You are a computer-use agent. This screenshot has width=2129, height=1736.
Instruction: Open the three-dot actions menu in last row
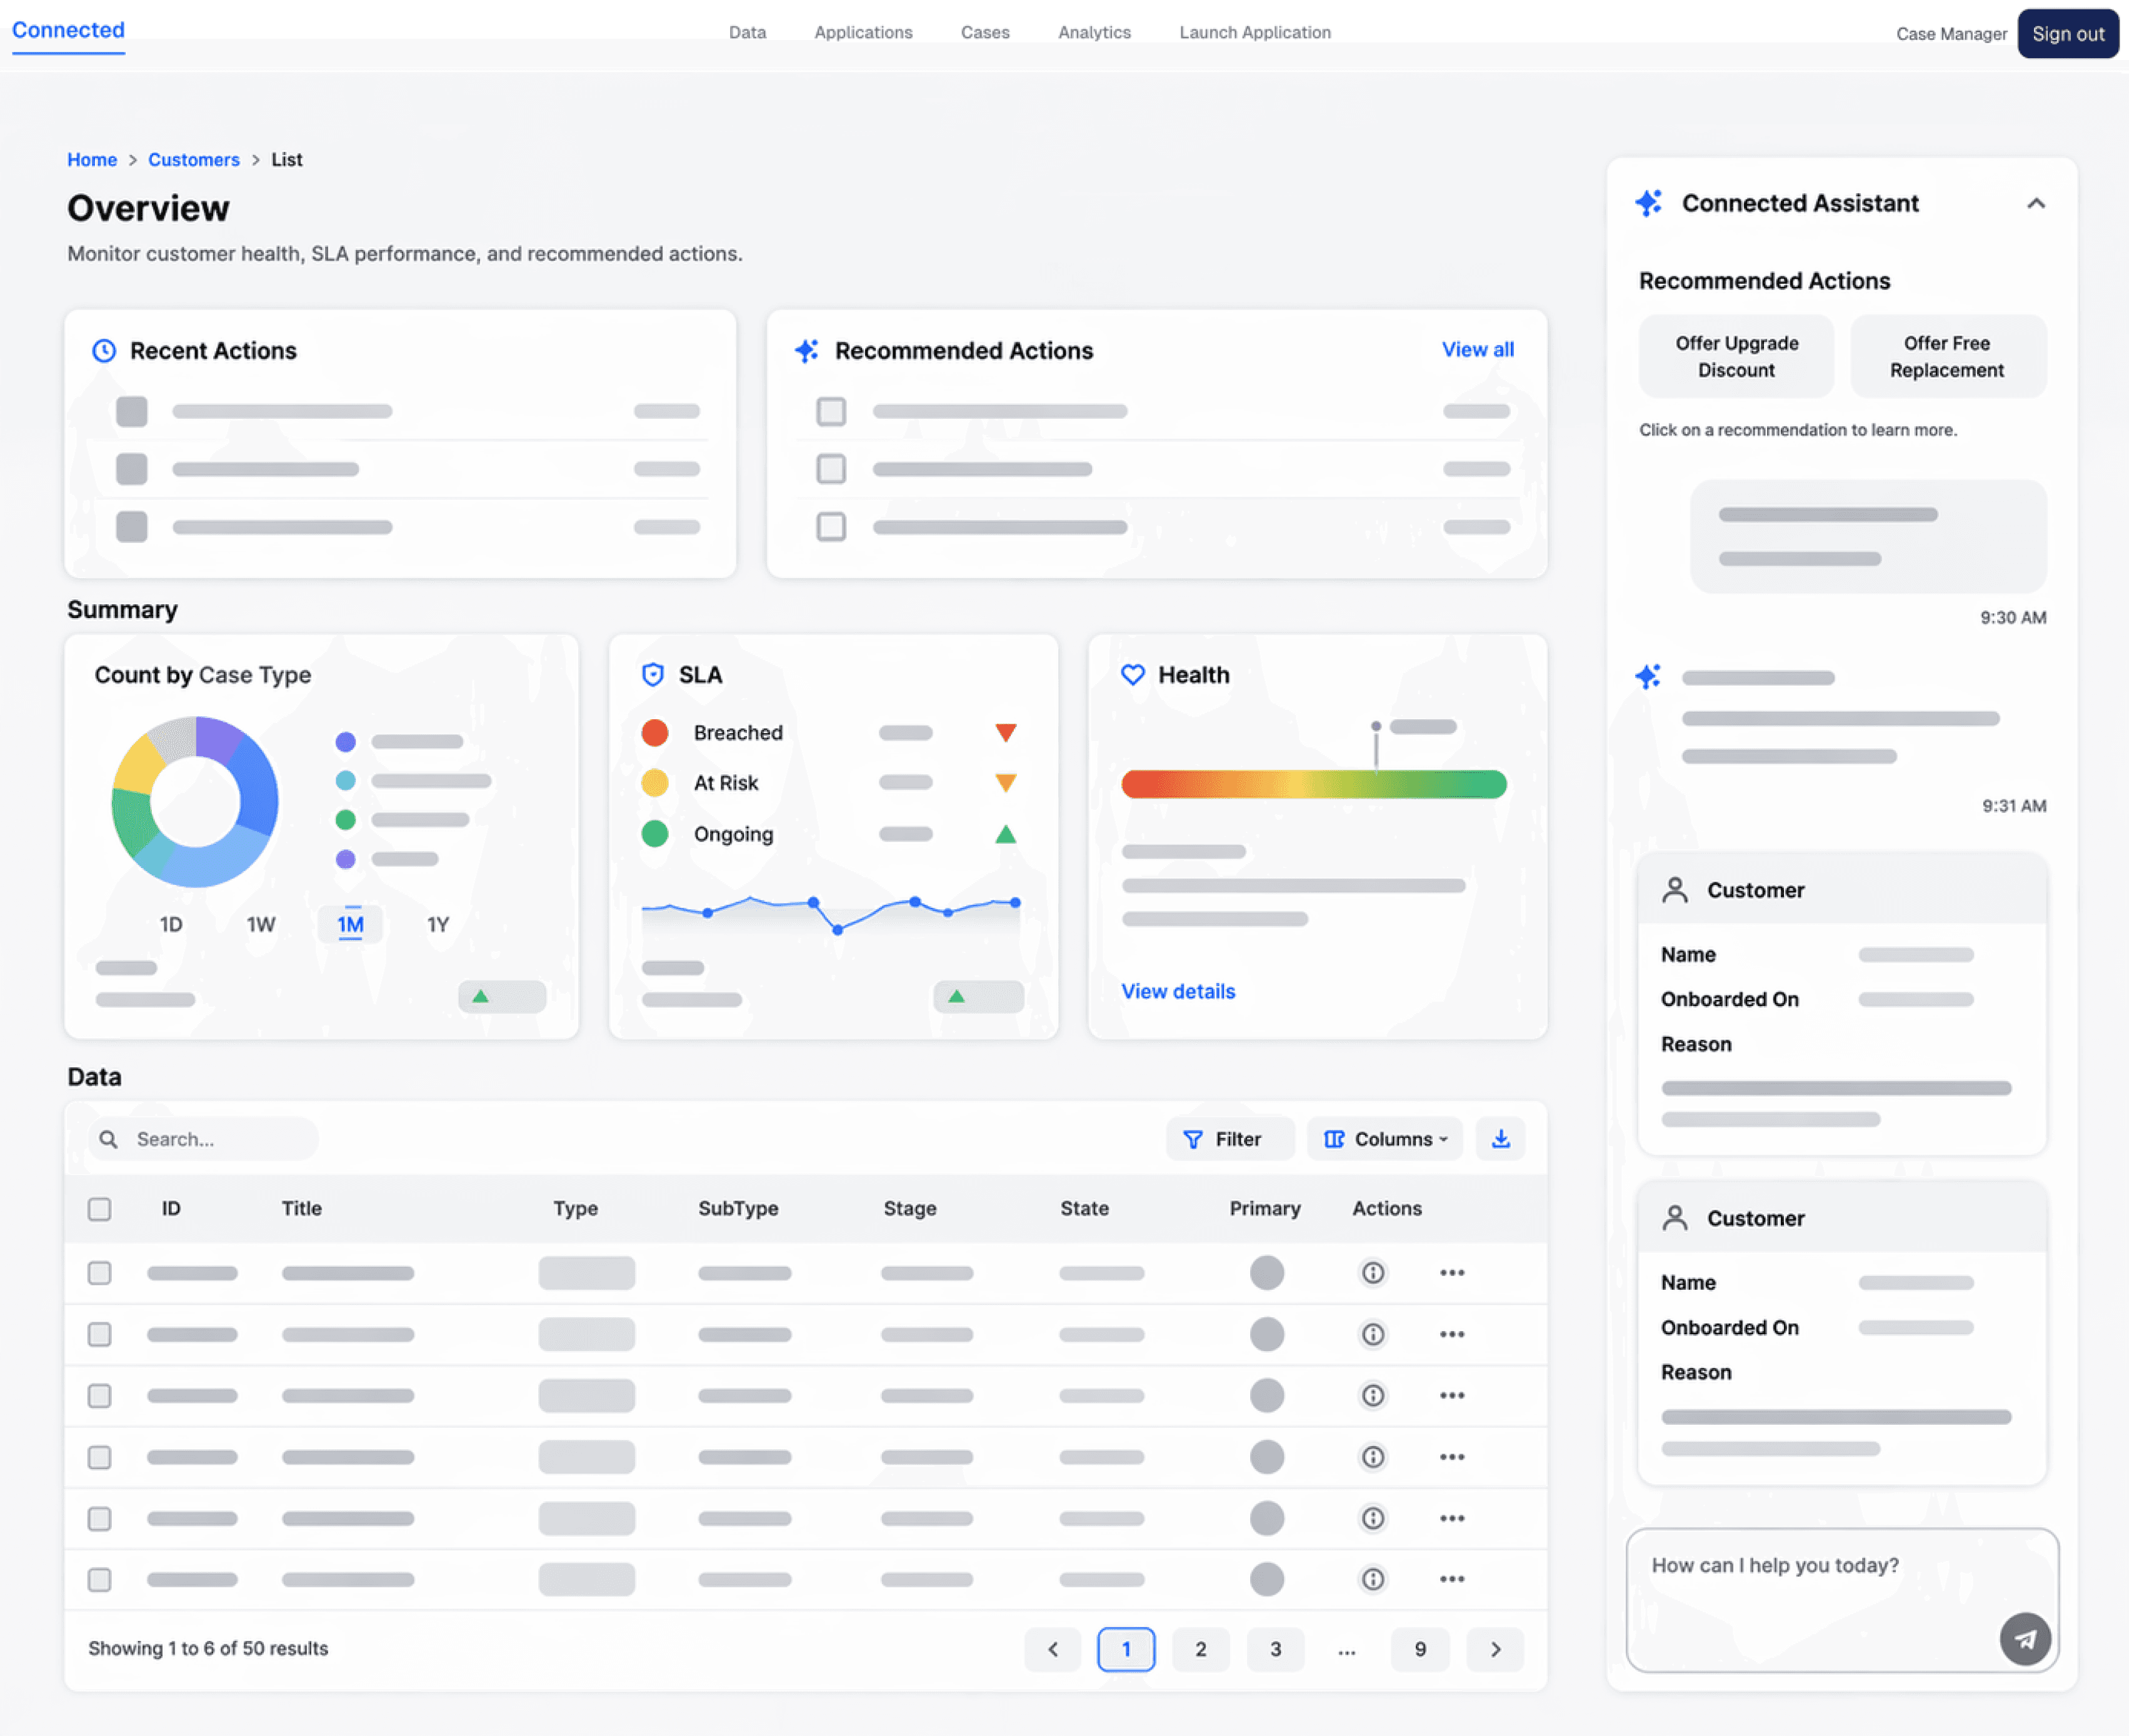[1452, 1579]
